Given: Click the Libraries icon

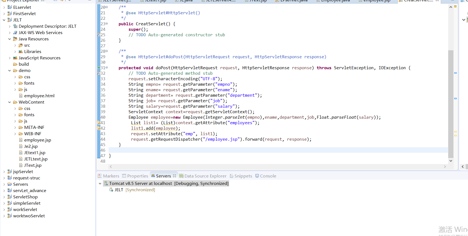Looking at the screenshot, I should (21, 51).
